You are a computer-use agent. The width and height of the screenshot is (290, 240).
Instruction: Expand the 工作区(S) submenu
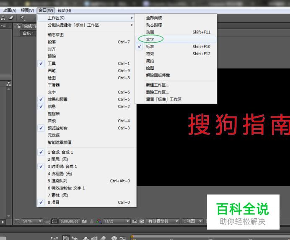[x=86, y=18]
